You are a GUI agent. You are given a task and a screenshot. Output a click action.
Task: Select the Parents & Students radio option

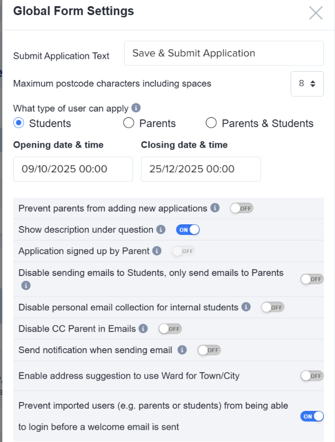(x=211, y=123)
